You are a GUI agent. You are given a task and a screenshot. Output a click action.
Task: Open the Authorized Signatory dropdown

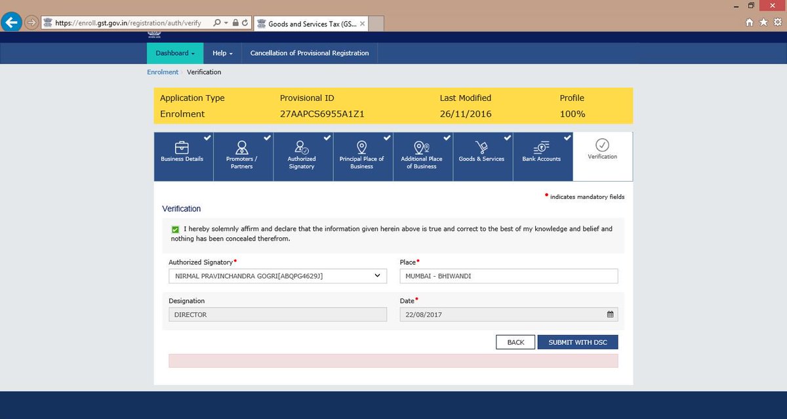(x=277, y=276)
